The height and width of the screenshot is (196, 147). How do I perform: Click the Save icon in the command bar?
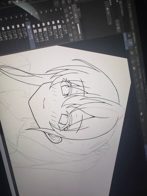pos(134,68)
